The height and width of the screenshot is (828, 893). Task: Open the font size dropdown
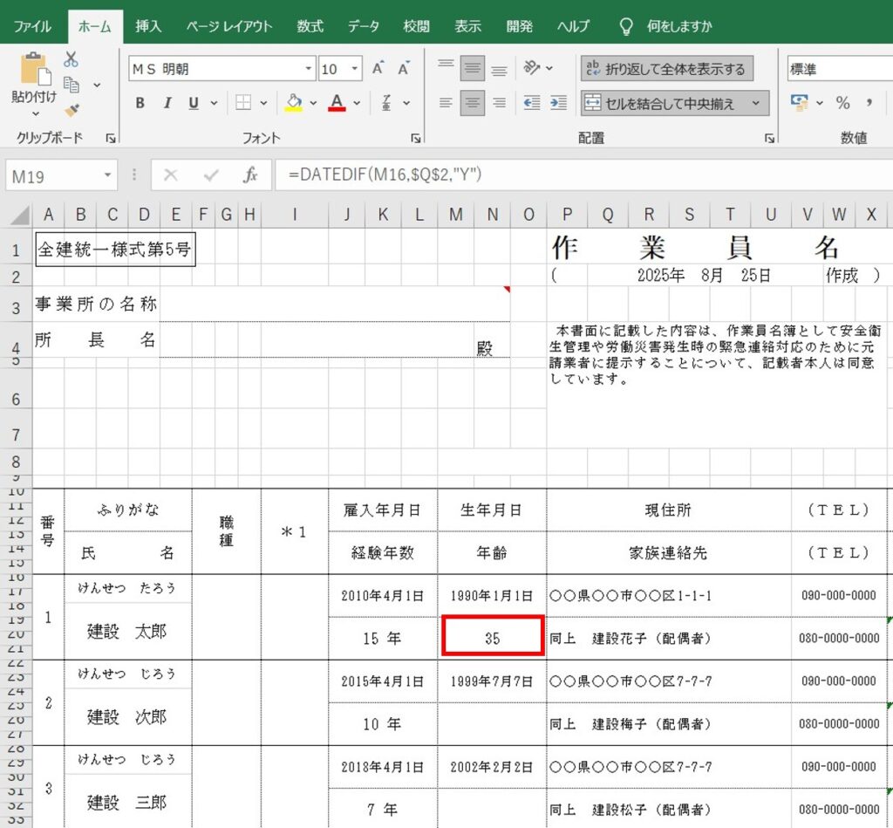[x=355, y=69]
